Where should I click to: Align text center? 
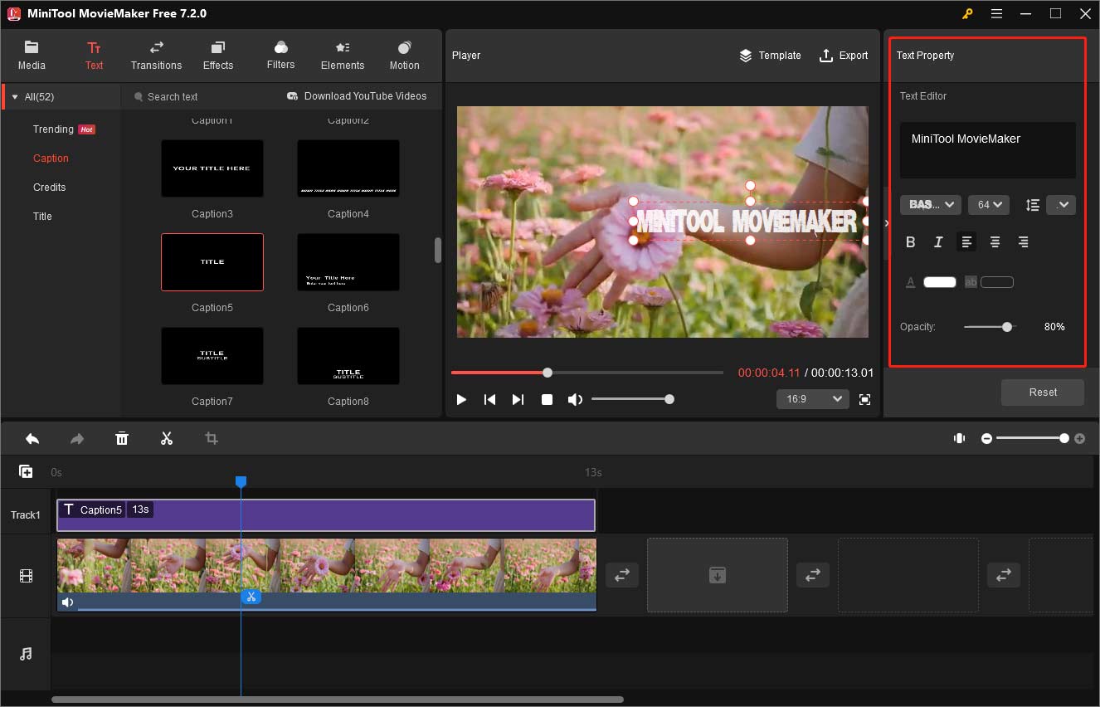(995, 242)
